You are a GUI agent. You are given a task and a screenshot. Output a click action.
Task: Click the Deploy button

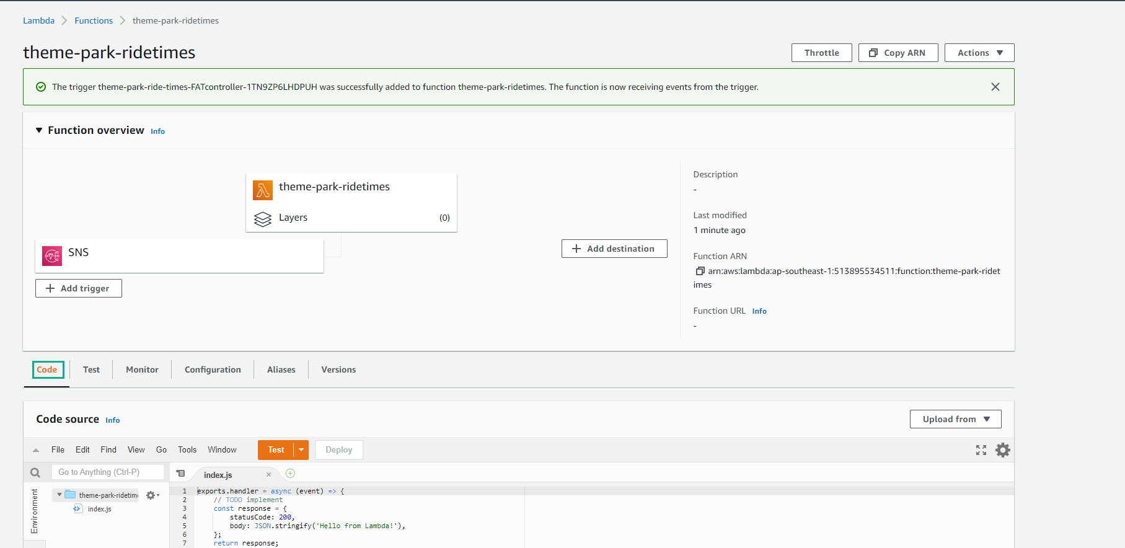(339, 450)
